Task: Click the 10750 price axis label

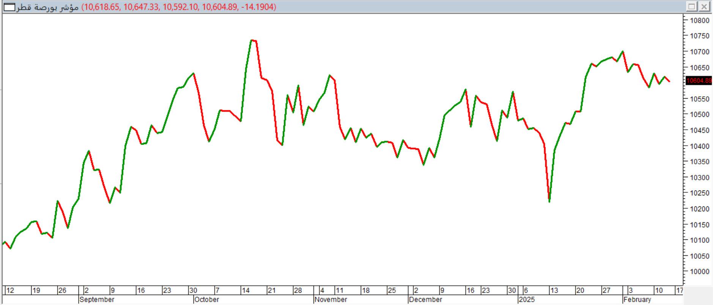Action: point(699,36)
